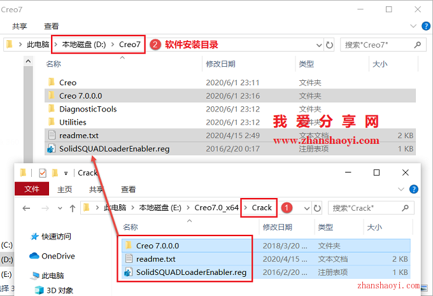Click search box in Crack window
Viewport: 433px width, 296px height.
click(371, 208)
